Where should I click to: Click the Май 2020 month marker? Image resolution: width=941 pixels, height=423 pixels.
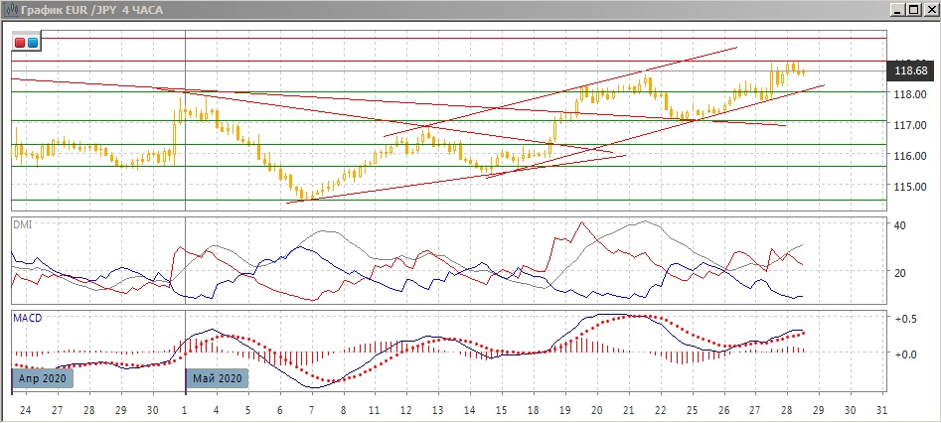click(217, 378)
